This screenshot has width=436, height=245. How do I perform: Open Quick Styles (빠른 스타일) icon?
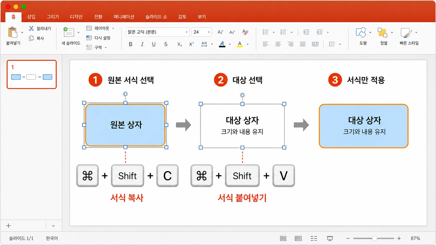[x=406, y=33]
